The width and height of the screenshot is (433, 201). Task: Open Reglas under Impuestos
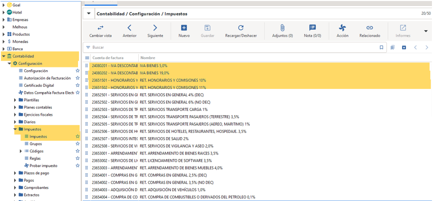click(x=35, y=158)
